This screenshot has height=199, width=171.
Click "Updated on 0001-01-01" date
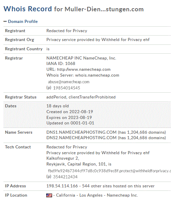click(70, 123)
